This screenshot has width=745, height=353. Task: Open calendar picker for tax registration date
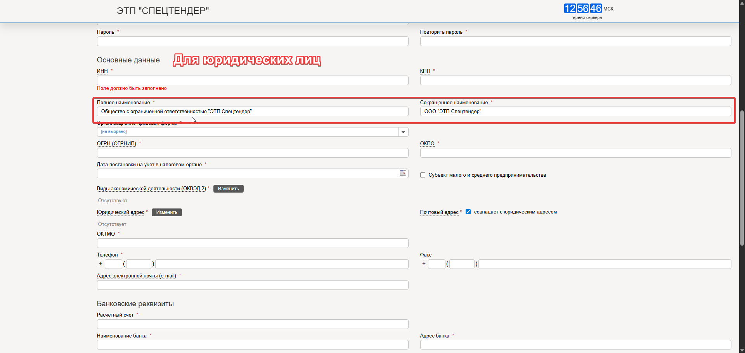click(403, 173)
